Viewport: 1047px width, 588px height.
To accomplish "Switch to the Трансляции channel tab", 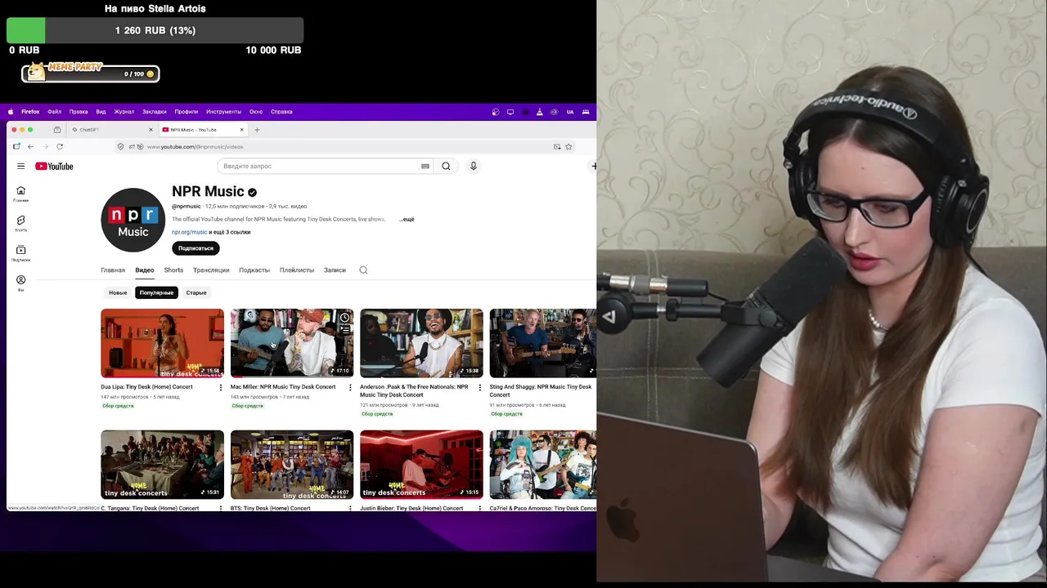I will click(x=211, y=270).
